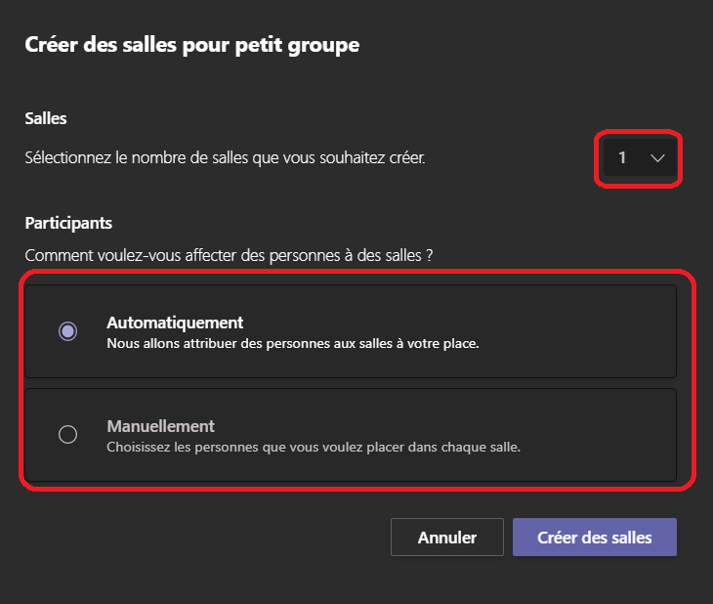Click the downward arrow beside the number 1
This screenshot has height=604, width=713.
[657, 158]
